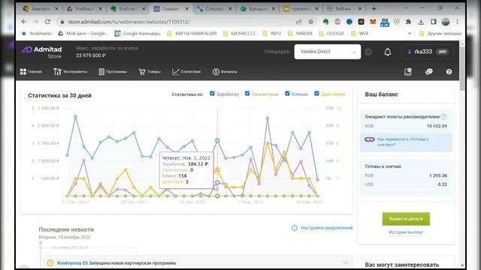481x270 pixels.
Task: Click the browser back arrow
Action: point(24,22)
